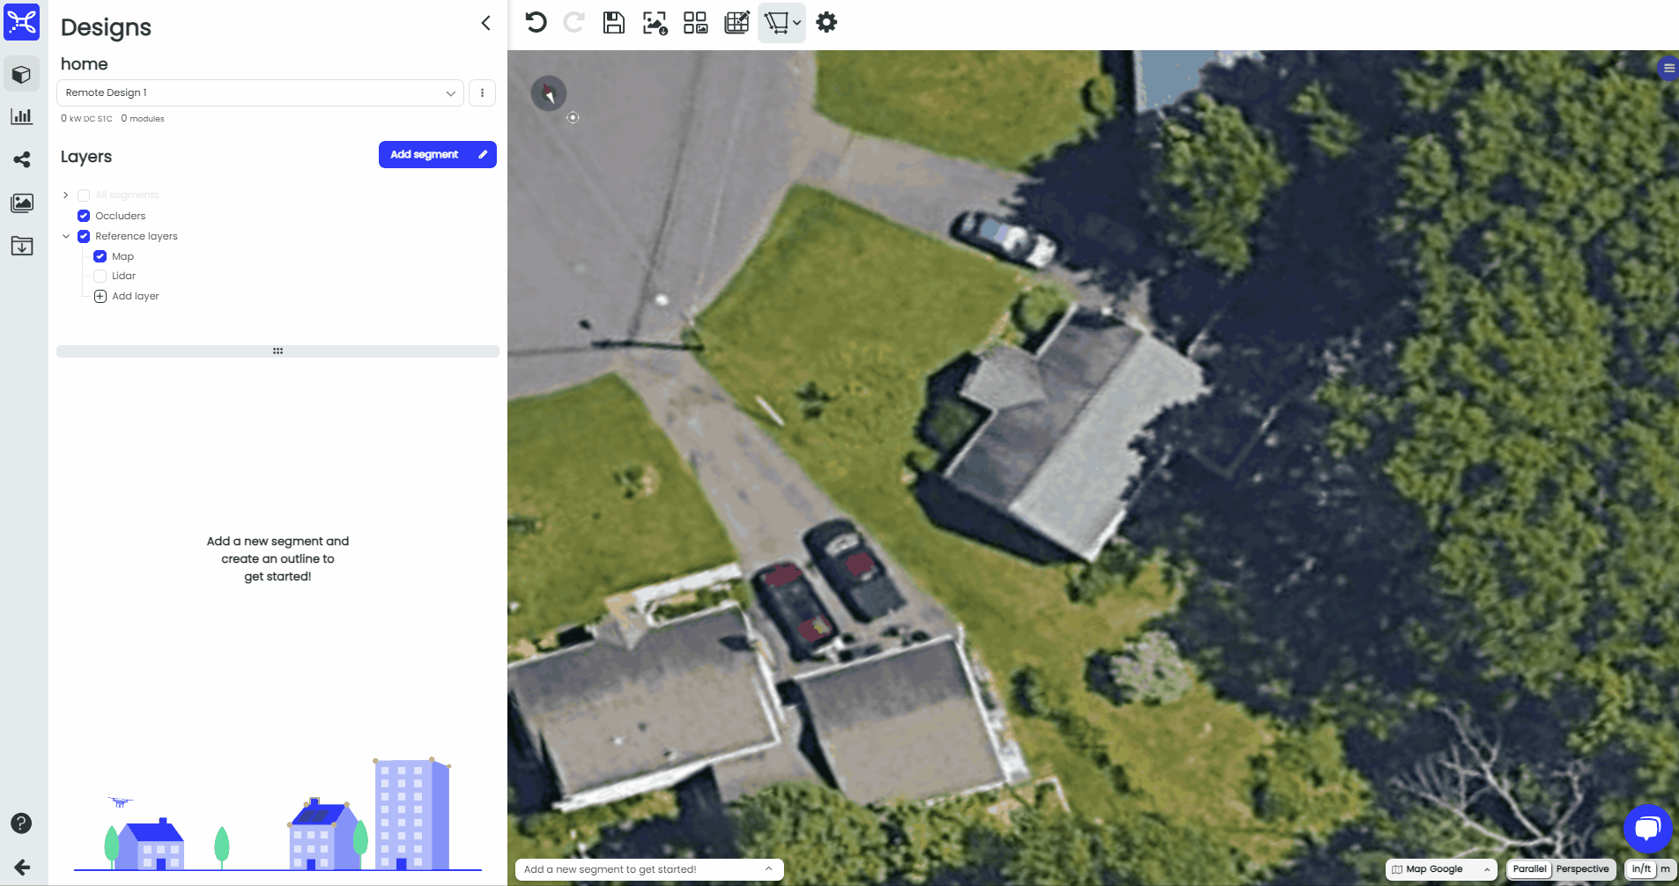The image size is (1679, 886).
Task: Open the Map Google source dropdown
Action: coord(1441,869)
